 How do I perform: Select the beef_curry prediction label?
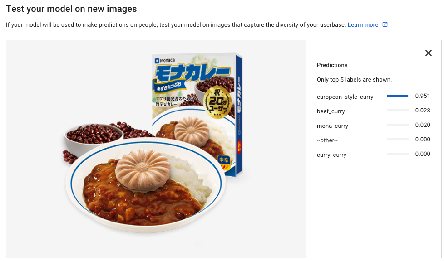331,111
